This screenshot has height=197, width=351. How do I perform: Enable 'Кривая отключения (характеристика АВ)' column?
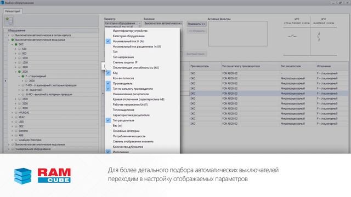(x=139, y=99)
